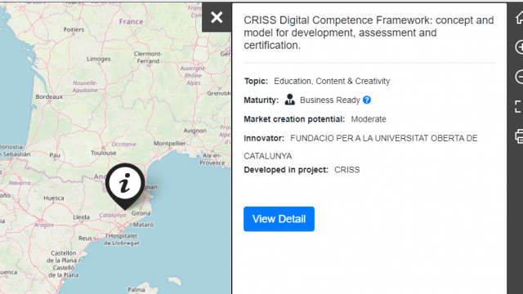Click the Education, Content & Creativity topic

click(332, 81)
